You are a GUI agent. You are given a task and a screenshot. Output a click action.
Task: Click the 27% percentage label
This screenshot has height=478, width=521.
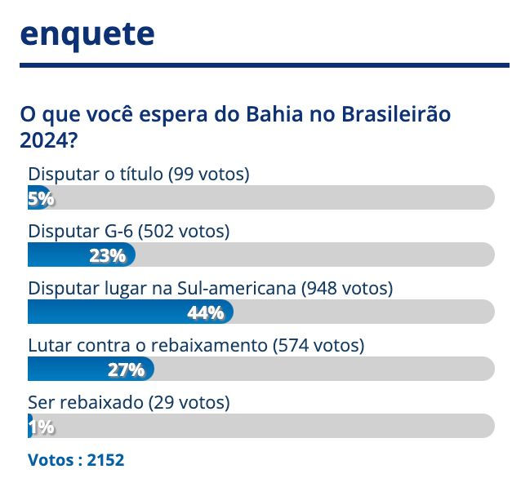click(x=127, y=370)
